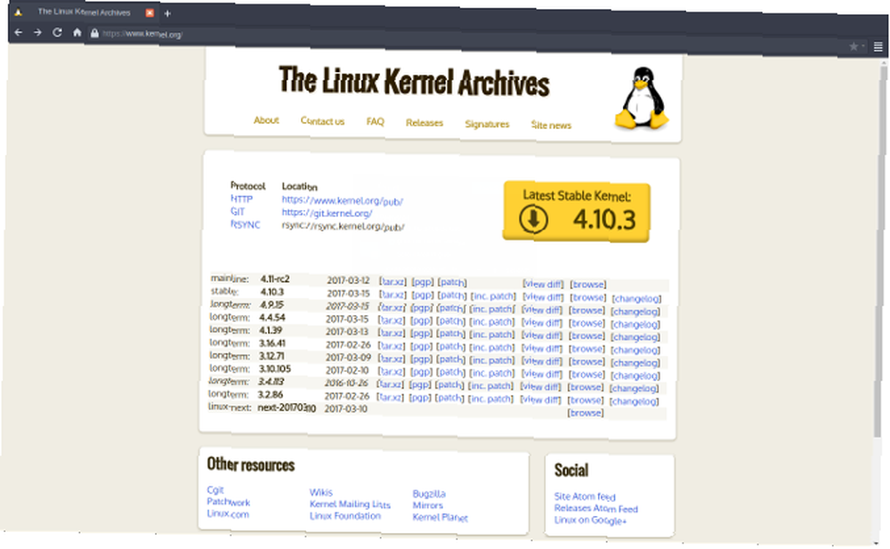Open the Bugzilla link
This screenshot has height=549, width=890.
(429, 494)
